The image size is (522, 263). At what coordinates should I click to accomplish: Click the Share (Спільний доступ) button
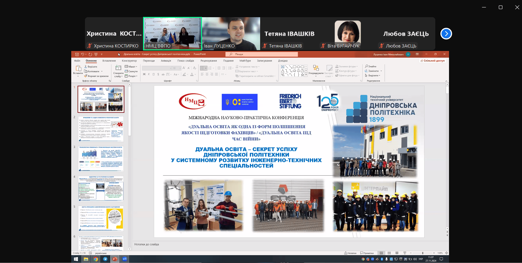[432, 61]
